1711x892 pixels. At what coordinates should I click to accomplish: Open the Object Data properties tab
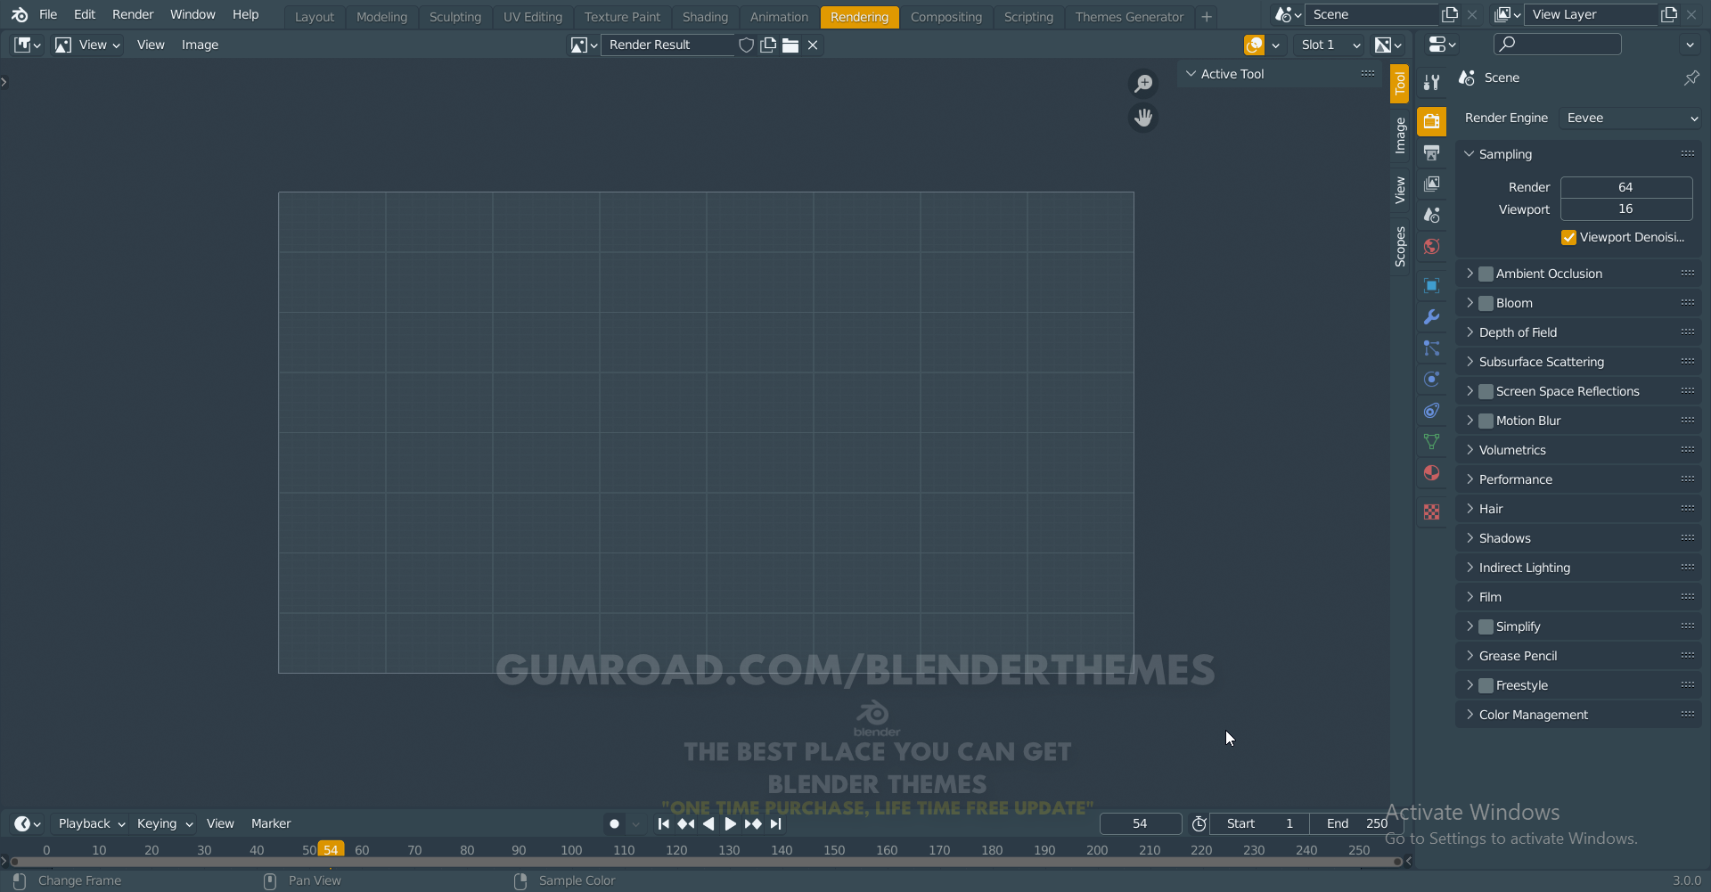[x=1432, y=441]
